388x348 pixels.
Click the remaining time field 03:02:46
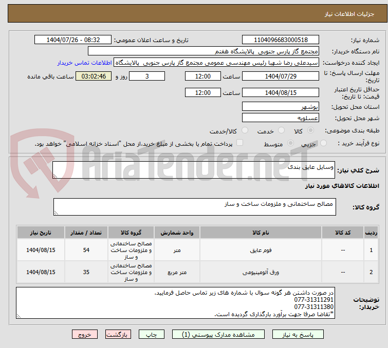(x=94, y=76)
